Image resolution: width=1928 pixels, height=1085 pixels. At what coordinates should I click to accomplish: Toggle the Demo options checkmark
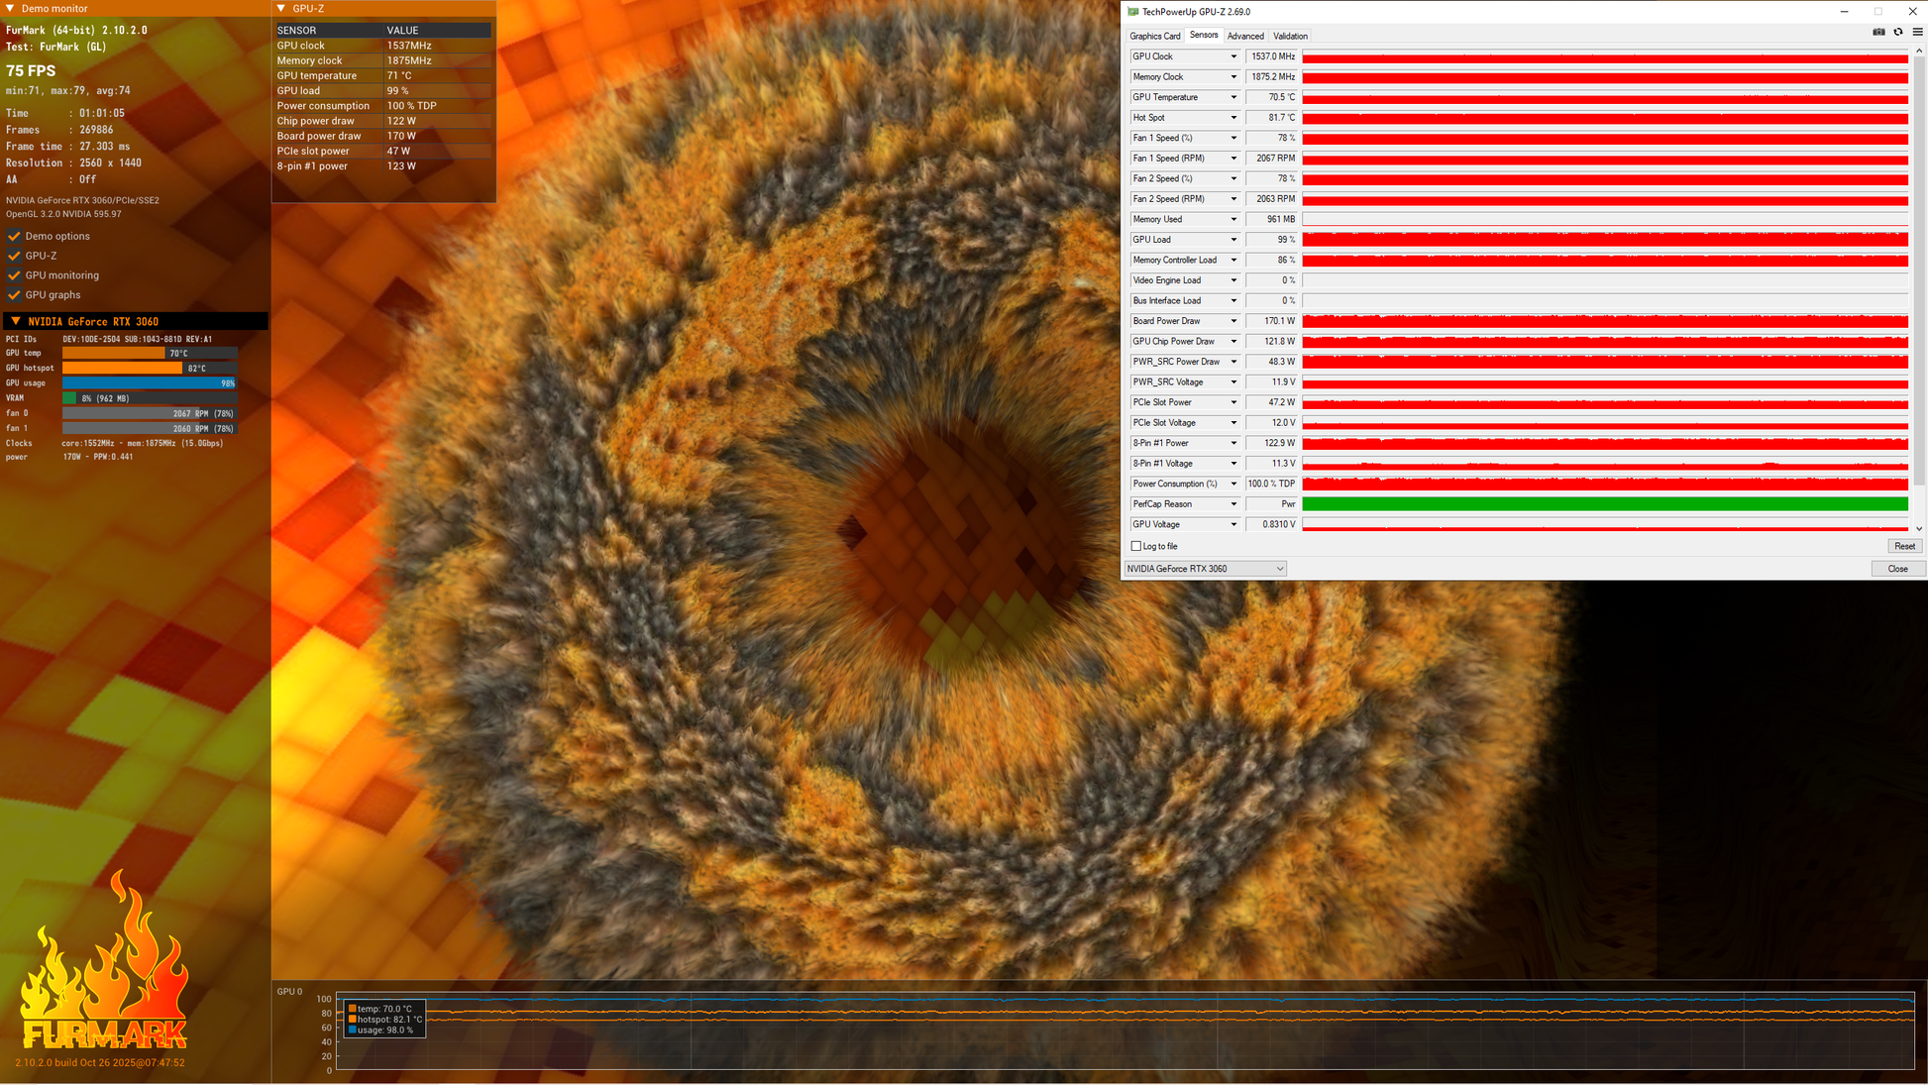(14, 236)
